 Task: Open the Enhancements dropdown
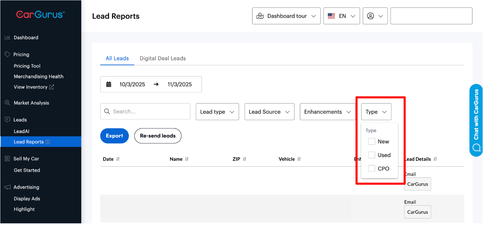coord(328,112)
